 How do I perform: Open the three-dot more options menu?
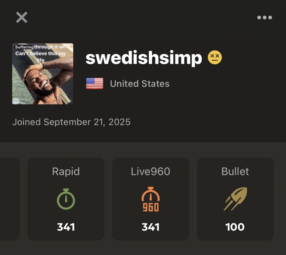[x=264, y=18]
